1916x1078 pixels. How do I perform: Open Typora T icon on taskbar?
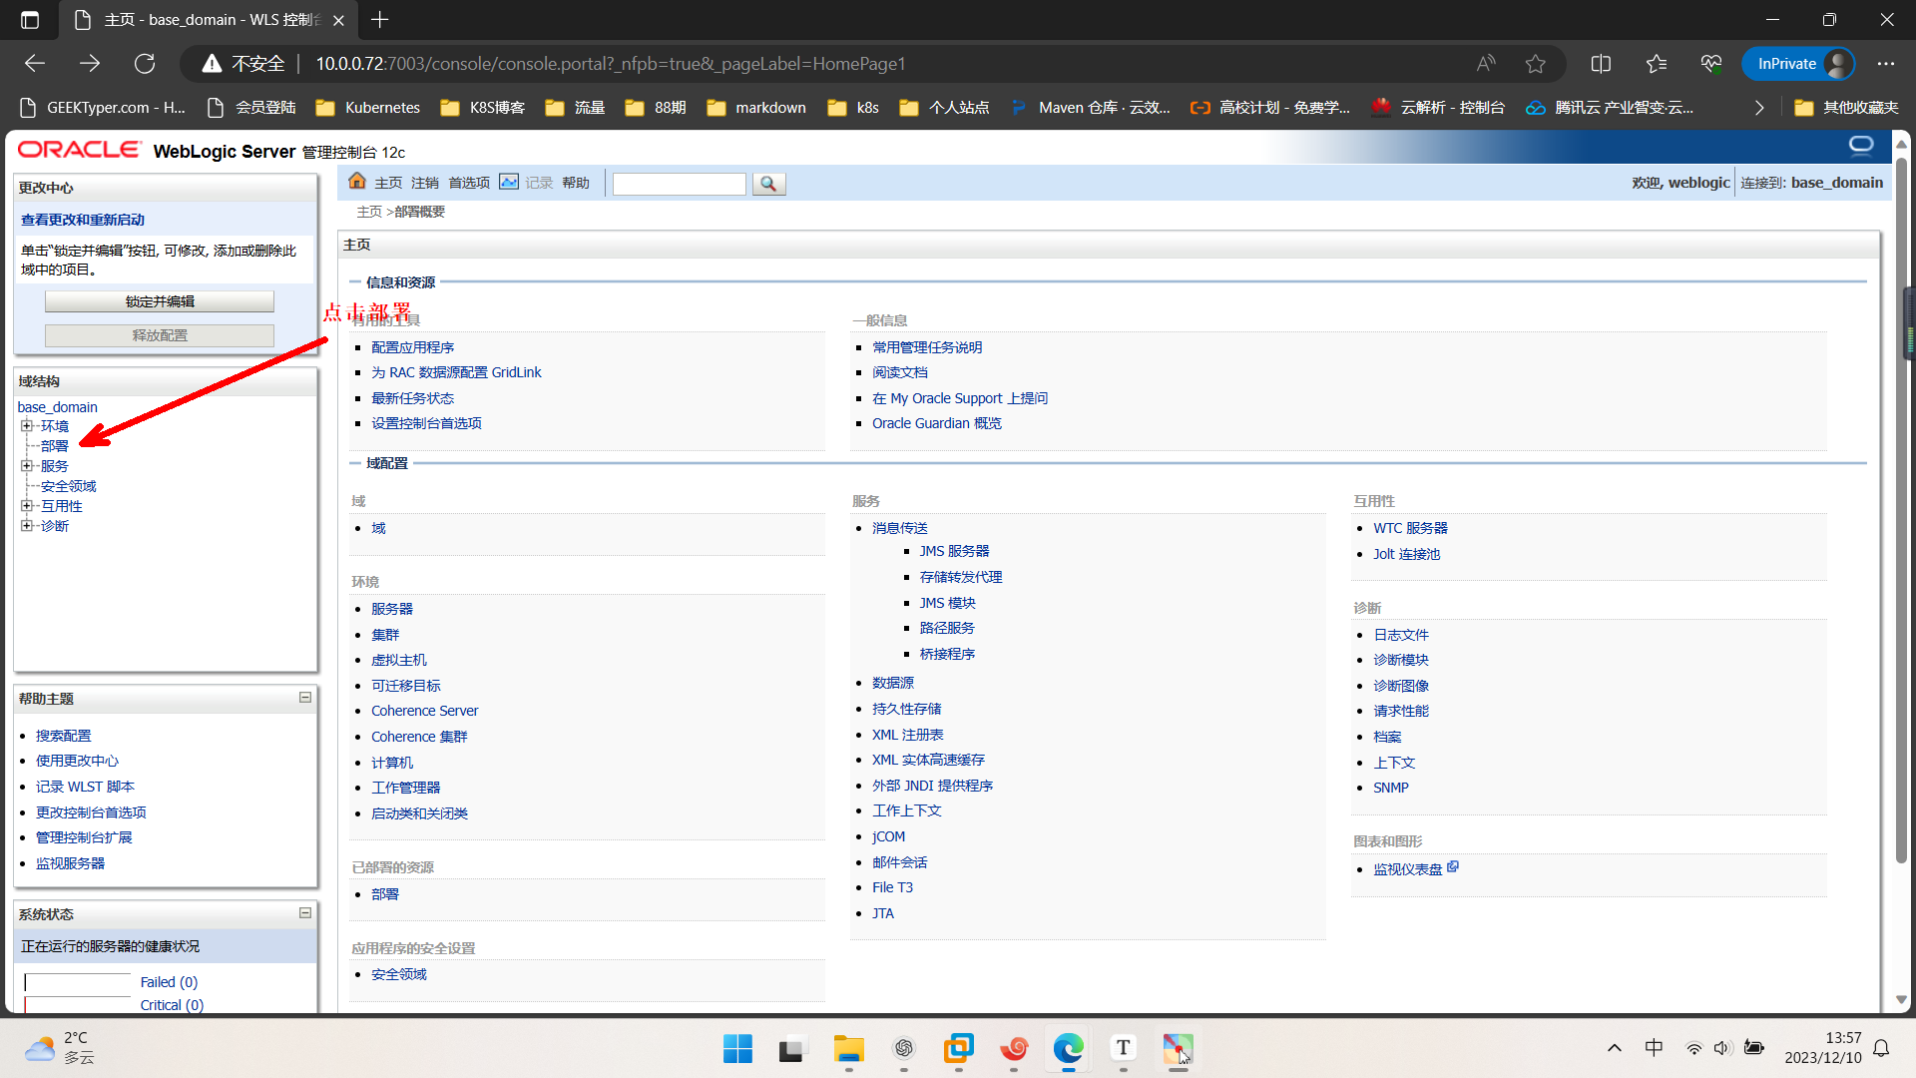click(1124, 1048)
